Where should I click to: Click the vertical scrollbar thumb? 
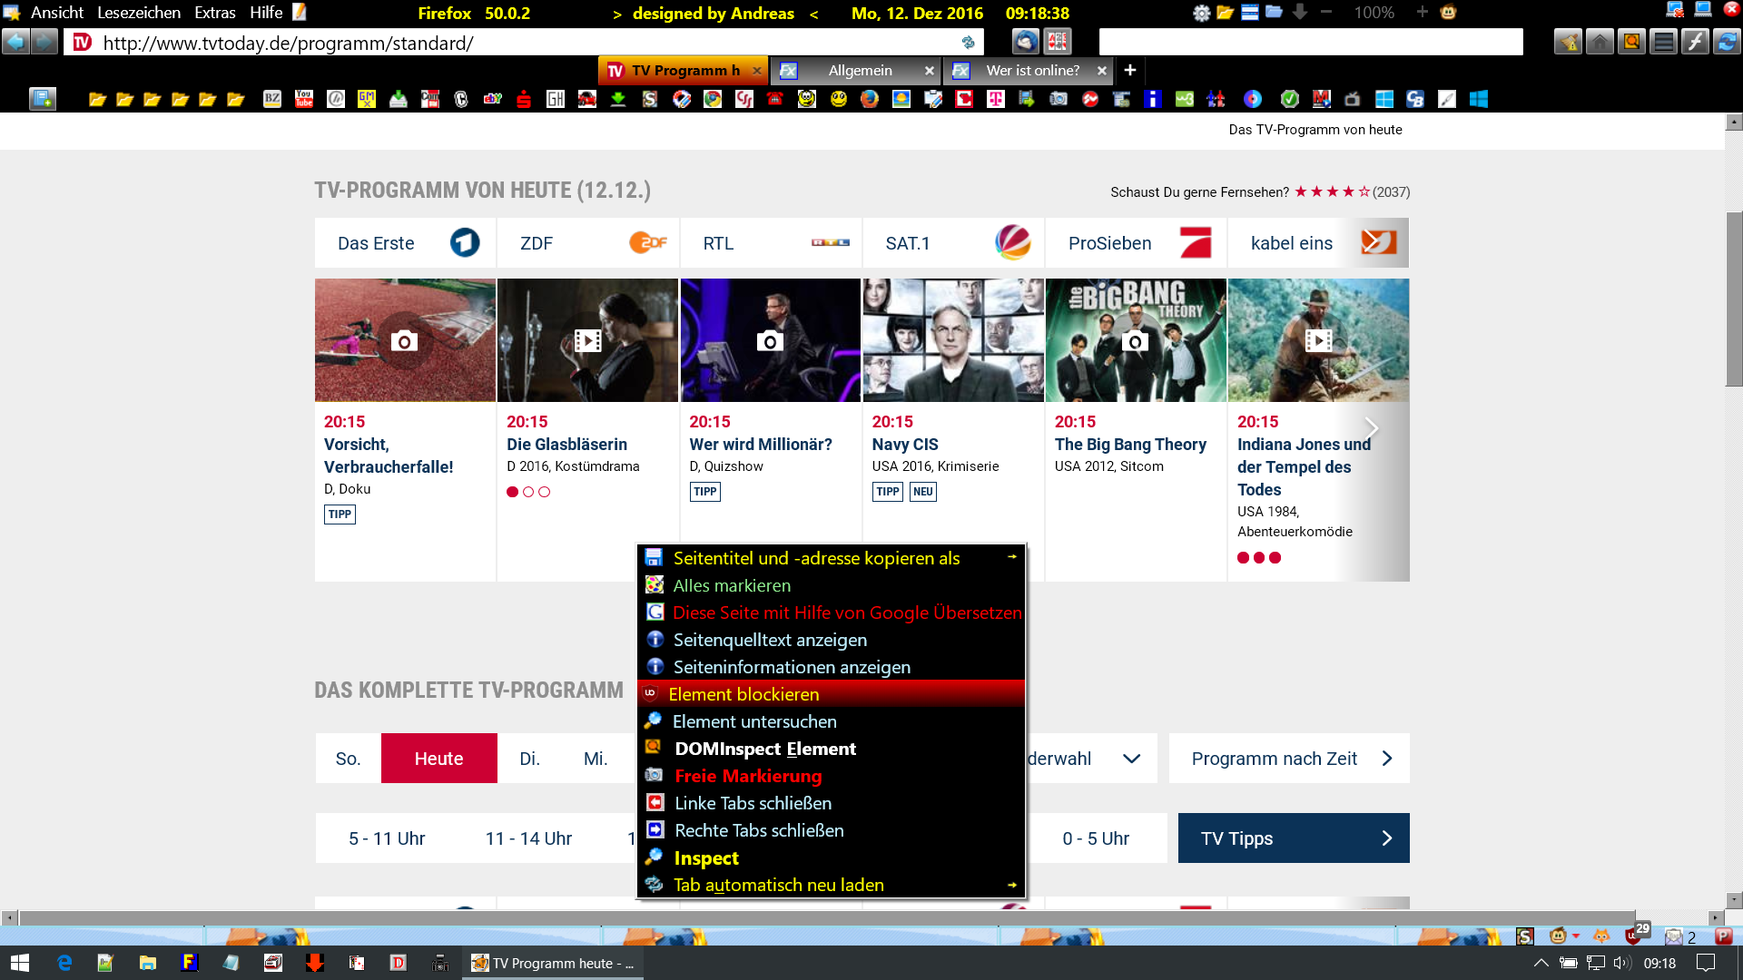1734,299
